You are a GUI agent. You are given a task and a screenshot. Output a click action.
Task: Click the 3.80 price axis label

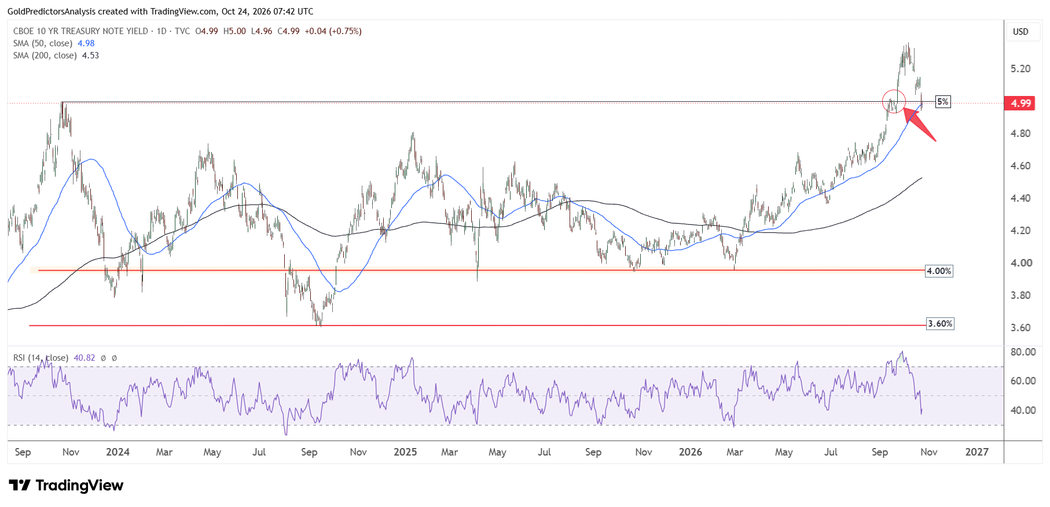1020,295
